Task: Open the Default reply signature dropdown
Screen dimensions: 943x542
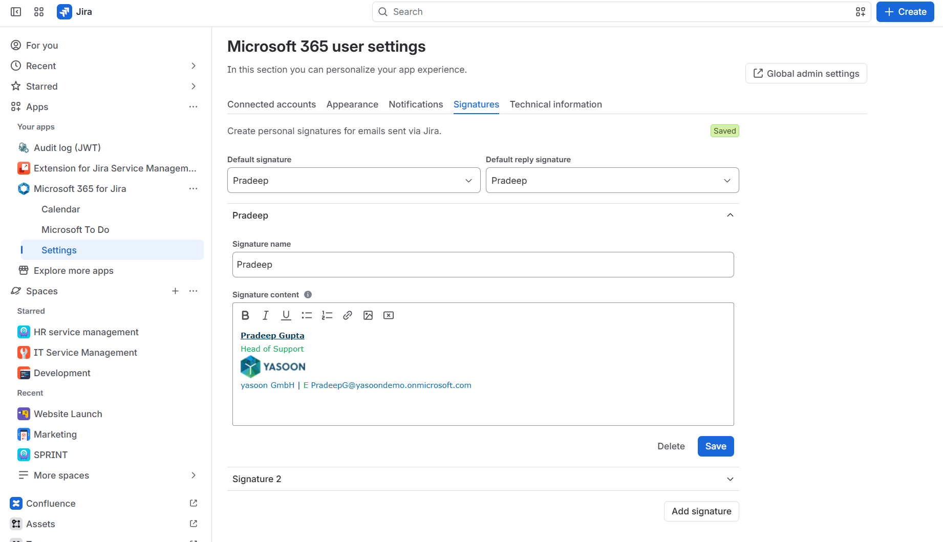Action: [x=612, y=180]
